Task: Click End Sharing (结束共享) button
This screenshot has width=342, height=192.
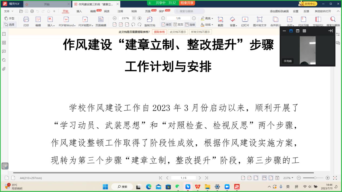Action: [187, 3]
